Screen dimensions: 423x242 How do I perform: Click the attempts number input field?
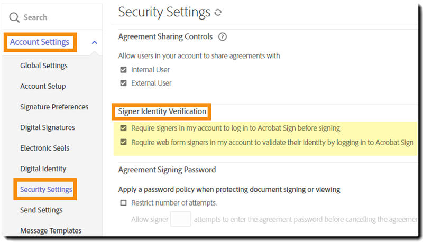coord(181,219)
